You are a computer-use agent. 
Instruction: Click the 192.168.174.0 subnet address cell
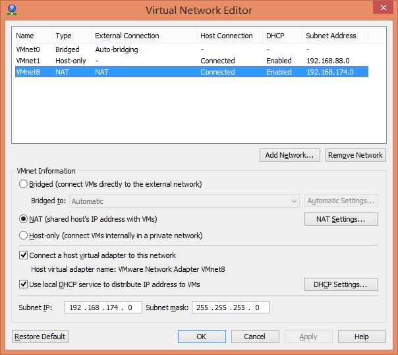(x=330, y=72)
